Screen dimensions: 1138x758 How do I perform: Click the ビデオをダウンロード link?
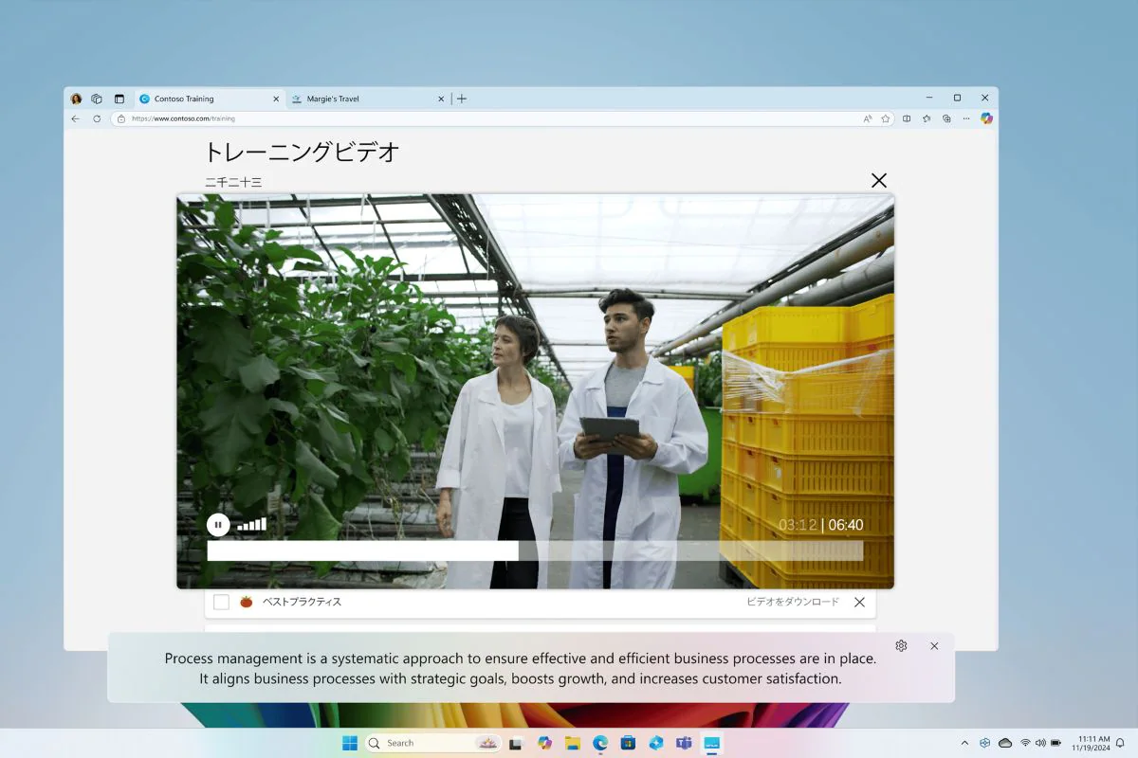point(792,602)
